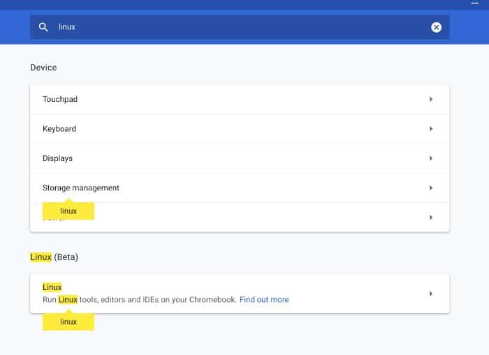Click the Storage management arrow icon
Image resolution: width=489 pixels, height=355 pixels.
pos(431,188)
